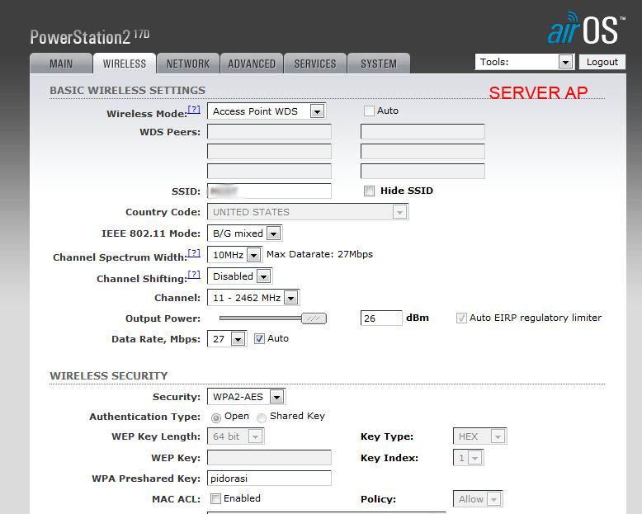Expand the Security WPA2-AES dropdown
Image resolution: width=642 pixels, height=514 pixels.
point(247,397)
